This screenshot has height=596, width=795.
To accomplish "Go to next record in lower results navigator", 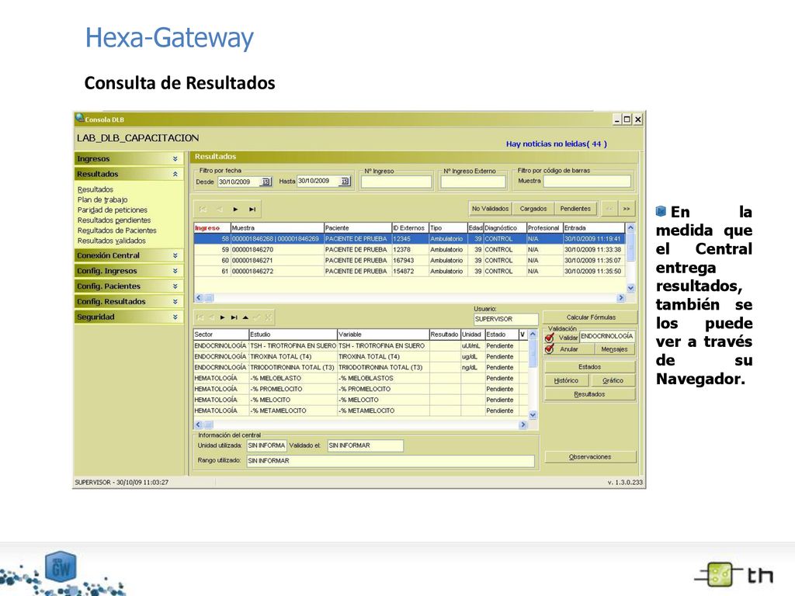I will pyautogui.click(x=222, y=317).
